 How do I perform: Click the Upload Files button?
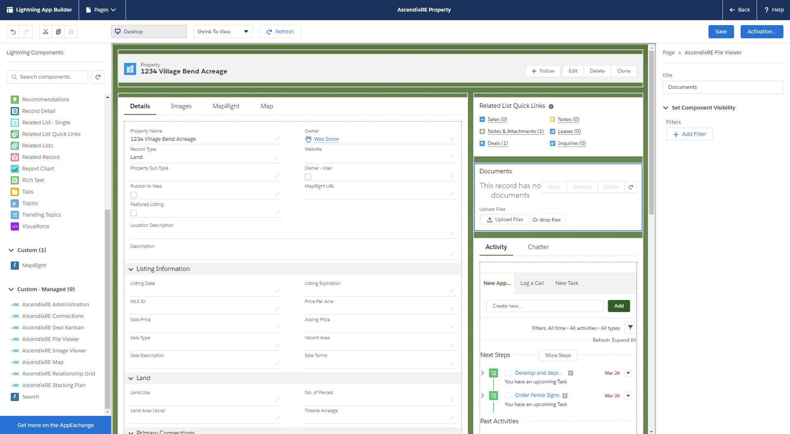[x=505, y=220]
